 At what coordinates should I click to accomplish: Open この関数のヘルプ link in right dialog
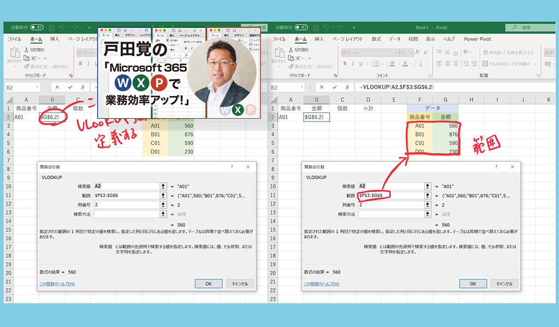[322, 284]
